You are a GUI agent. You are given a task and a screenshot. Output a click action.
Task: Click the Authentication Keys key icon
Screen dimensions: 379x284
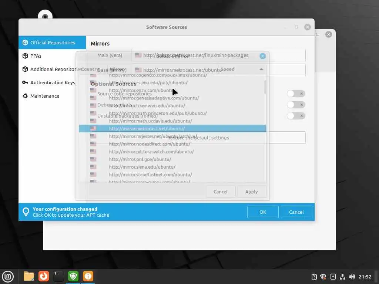pos(25,82)
